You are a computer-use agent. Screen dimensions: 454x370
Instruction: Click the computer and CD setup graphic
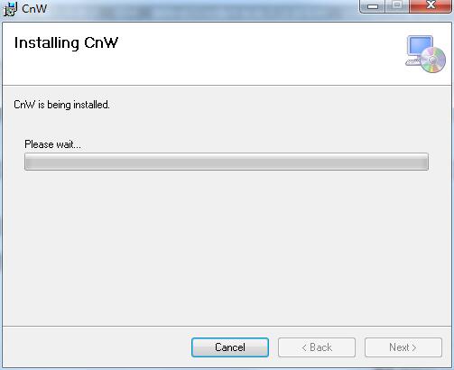[x=425, y=54]
